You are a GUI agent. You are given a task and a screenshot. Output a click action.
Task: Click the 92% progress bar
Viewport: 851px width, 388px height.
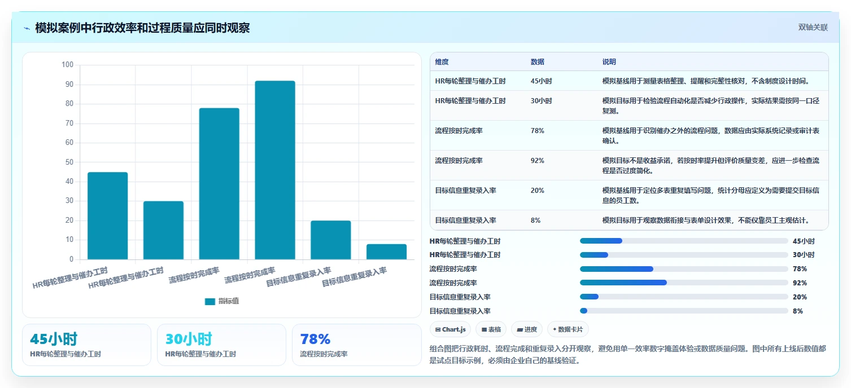(x=684, y=283)
